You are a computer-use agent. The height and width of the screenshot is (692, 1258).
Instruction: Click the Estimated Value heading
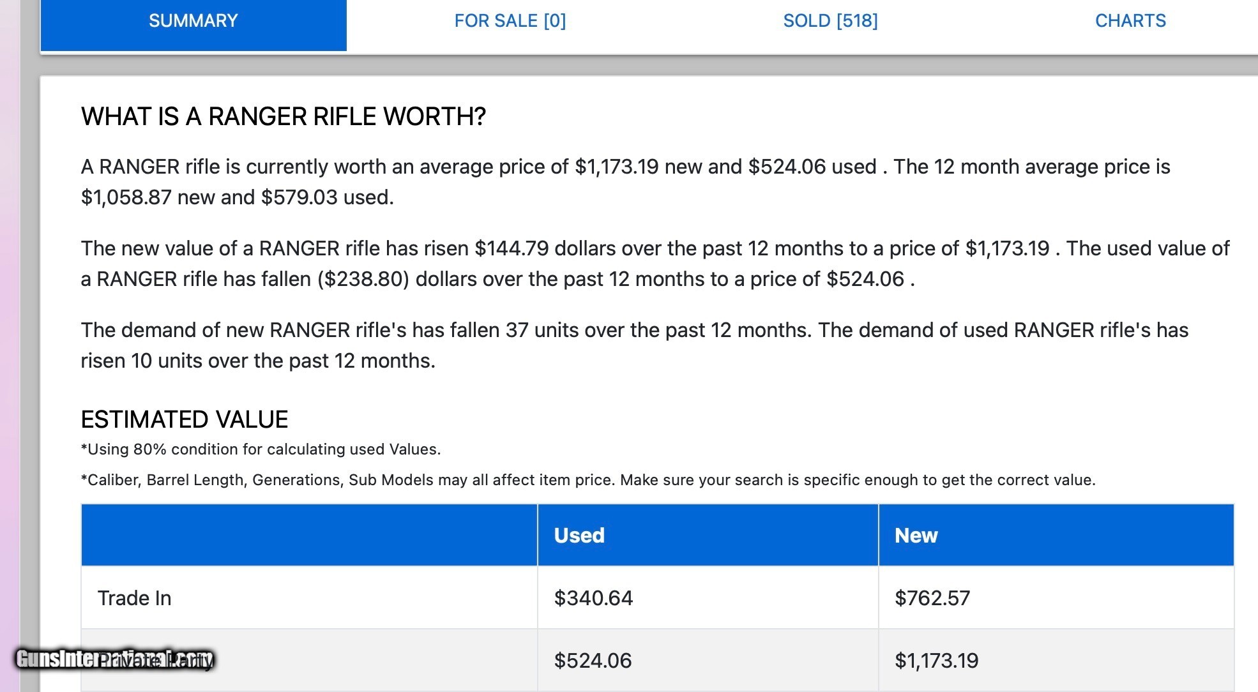pyautogui.click(x=184, y=419)
